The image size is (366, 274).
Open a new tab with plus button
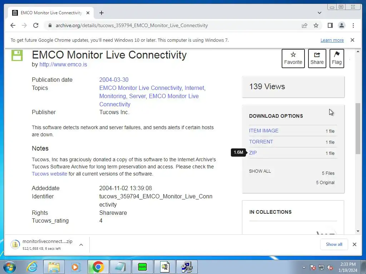101,13
